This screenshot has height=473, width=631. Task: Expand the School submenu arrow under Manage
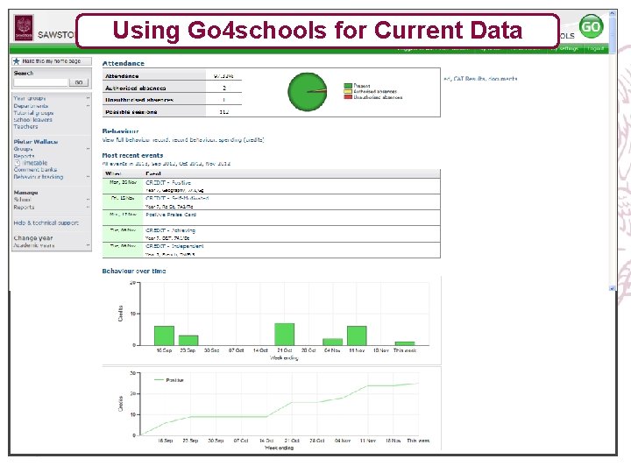(x=88, y=200)
